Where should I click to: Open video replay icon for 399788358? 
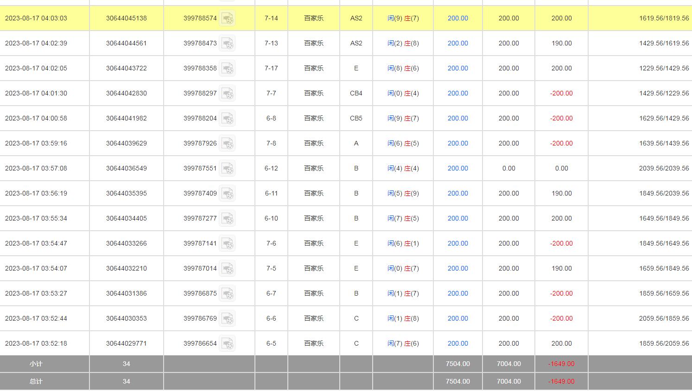click(x=227, y=69)
